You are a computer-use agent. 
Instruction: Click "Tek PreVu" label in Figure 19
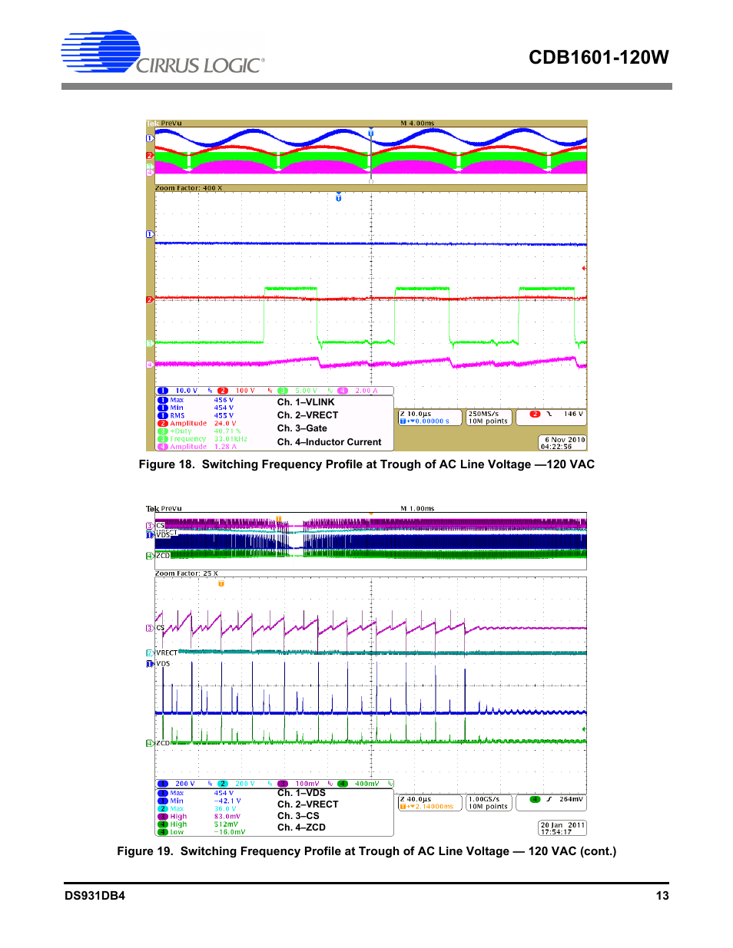(164, 508)
